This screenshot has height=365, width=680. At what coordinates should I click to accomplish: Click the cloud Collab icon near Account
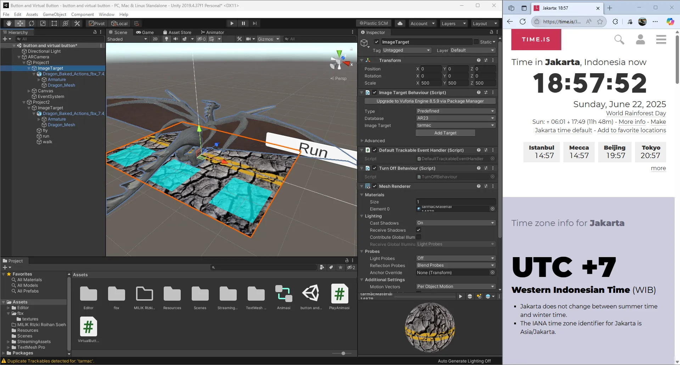pos(400,23)
